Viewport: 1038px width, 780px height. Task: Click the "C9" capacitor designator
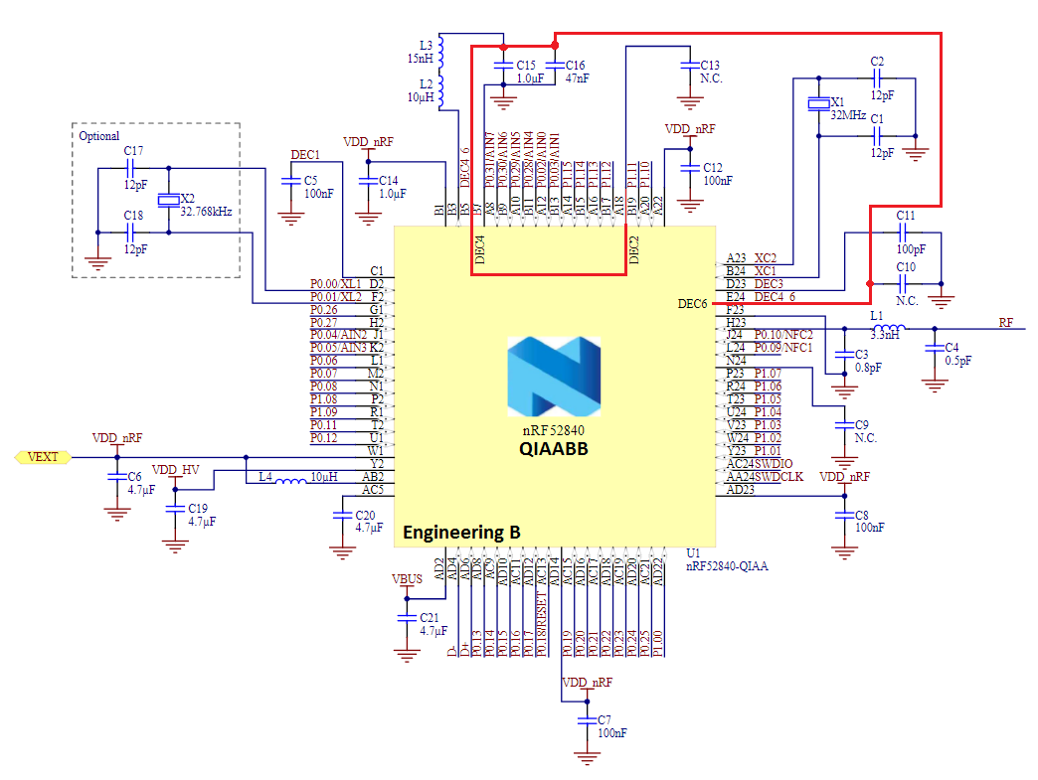click(861, 424)
